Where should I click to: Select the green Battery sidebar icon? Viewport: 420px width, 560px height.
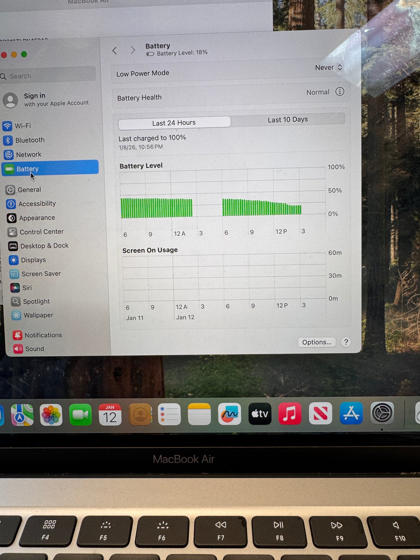tap(10, 169)
